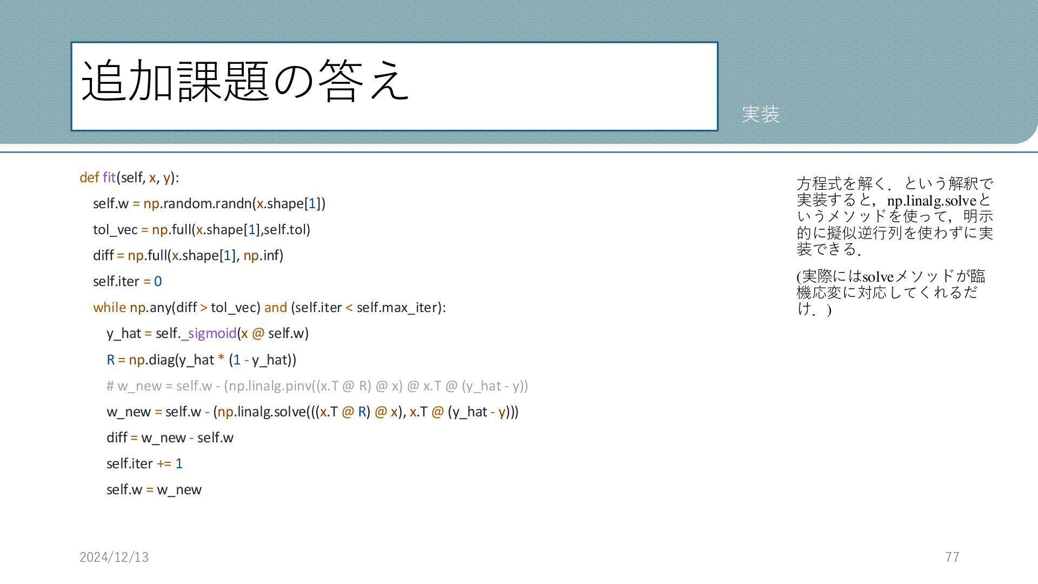1038x584 pixels.
Task: Click the line 'self.iter = 0'
Action: pyautogui.click(x=128, y=281)
